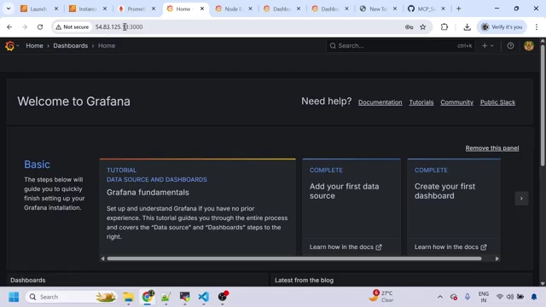Click ENG IN language indicator
This screenshot has height=307, width=546.
point(484,297)
